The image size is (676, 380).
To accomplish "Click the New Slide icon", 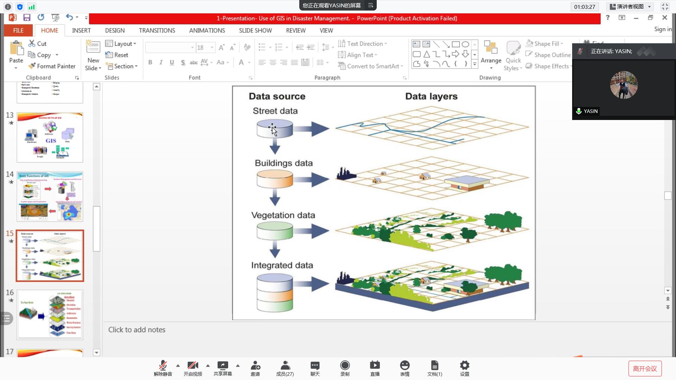I will pos(93,47).
